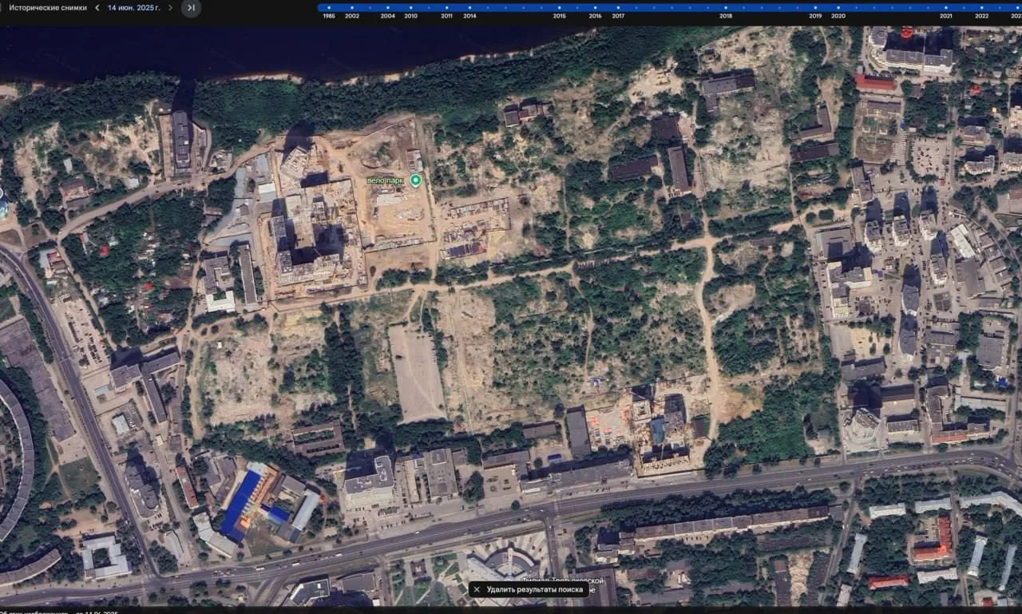Select the 2004 timeline marker

pos(387,8)
